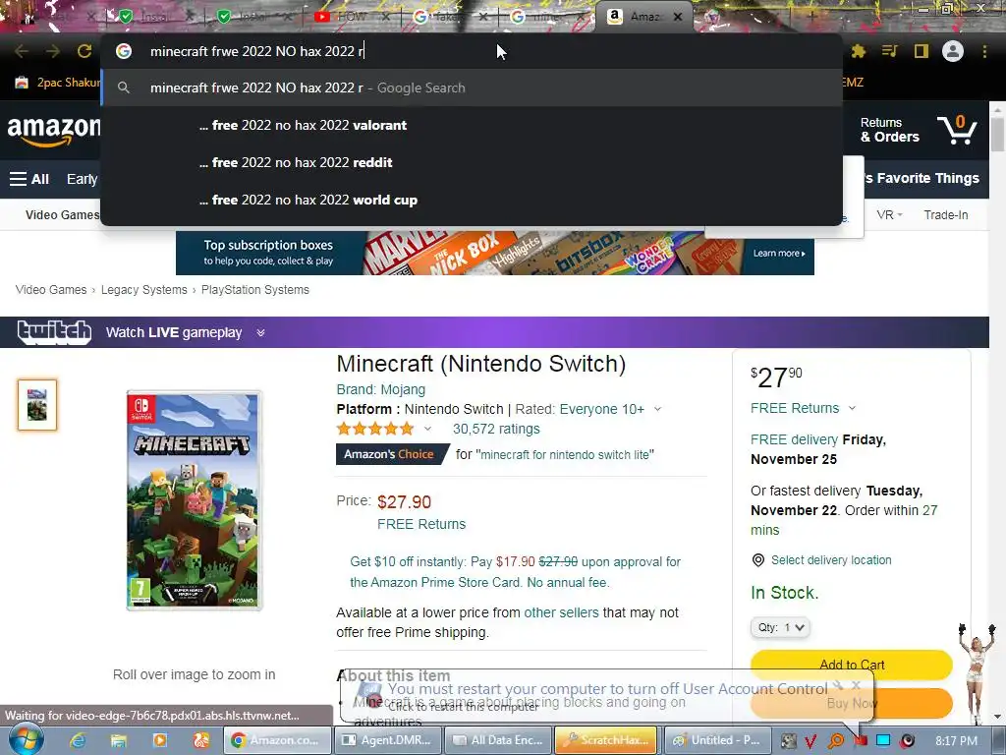The image size is (1006, 755).
Task: Click Select delivery location link
Action: point(831,560)
